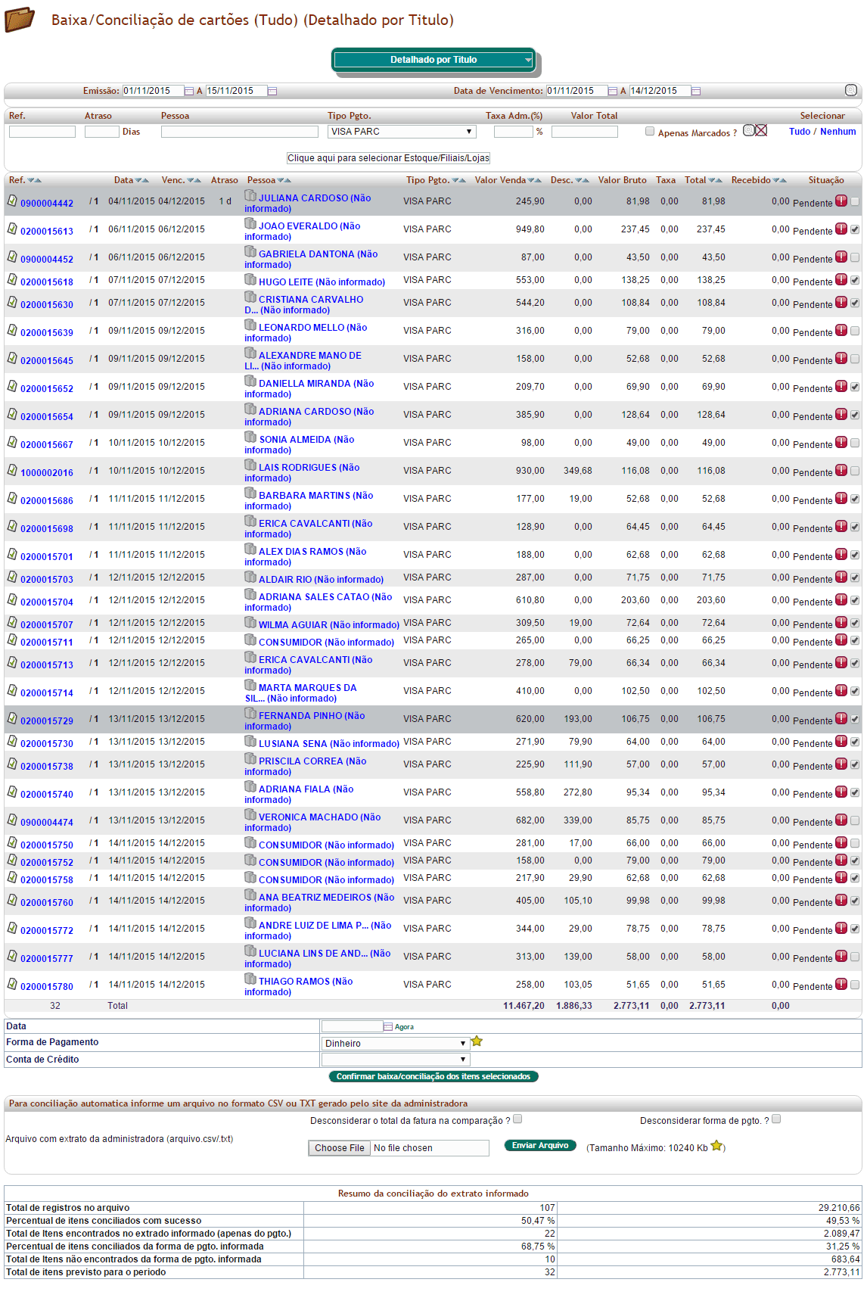Select Tudo to mark all items
The width and height of the screenshot is (867, 1301).
[800, 132]
